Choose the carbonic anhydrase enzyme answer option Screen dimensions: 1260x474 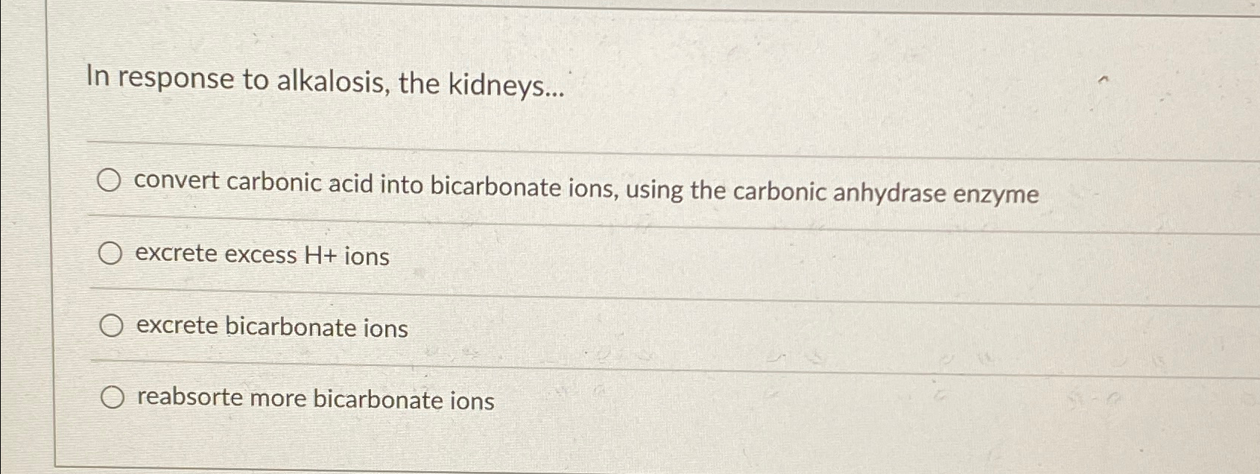tap(110, 182)
